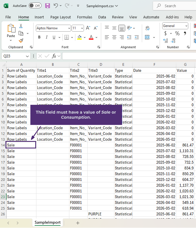This screenshot has width=196, height=228.
Task: Click the Decrease Indent icon
Action: click(x=129, y=37)
